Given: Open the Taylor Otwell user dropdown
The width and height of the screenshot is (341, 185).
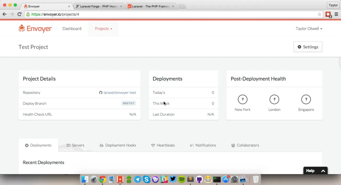Looking at the screenshot, I should [309, 29].
